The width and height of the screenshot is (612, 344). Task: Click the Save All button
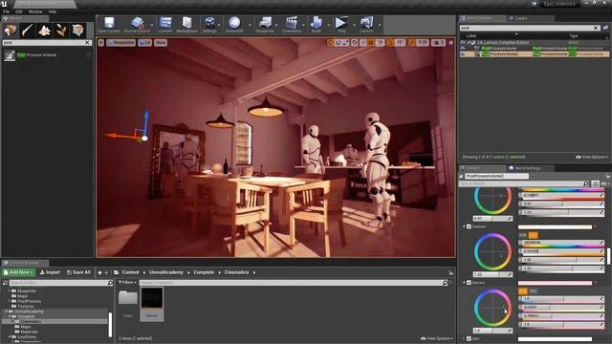78,272
